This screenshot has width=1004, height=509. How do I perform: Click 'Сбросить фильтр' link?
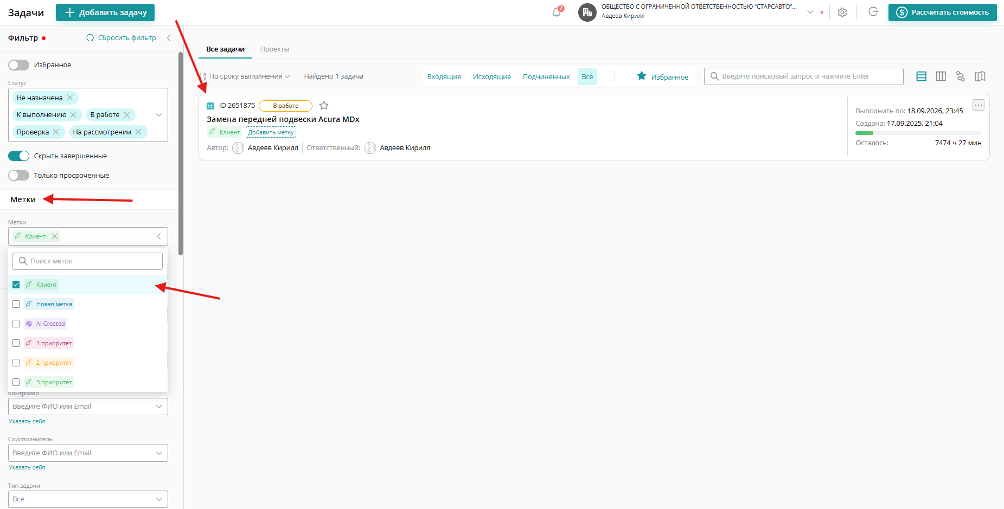click(x=121, y=38)
